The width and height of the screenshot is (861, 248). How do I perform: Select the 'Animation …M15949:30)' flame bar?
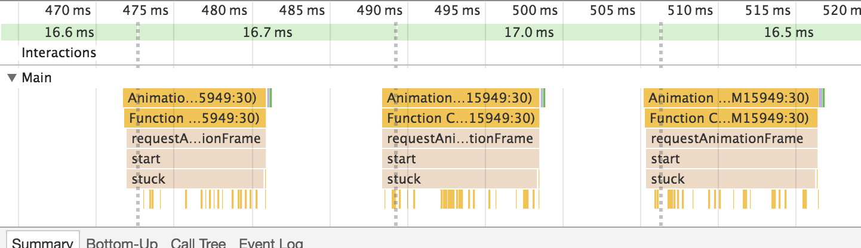[731, 98]
